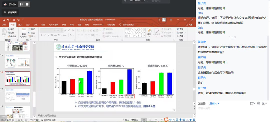Click the Save icon in PowerPoint title bar
Screen dimensions: 270x122
(4, 20)
